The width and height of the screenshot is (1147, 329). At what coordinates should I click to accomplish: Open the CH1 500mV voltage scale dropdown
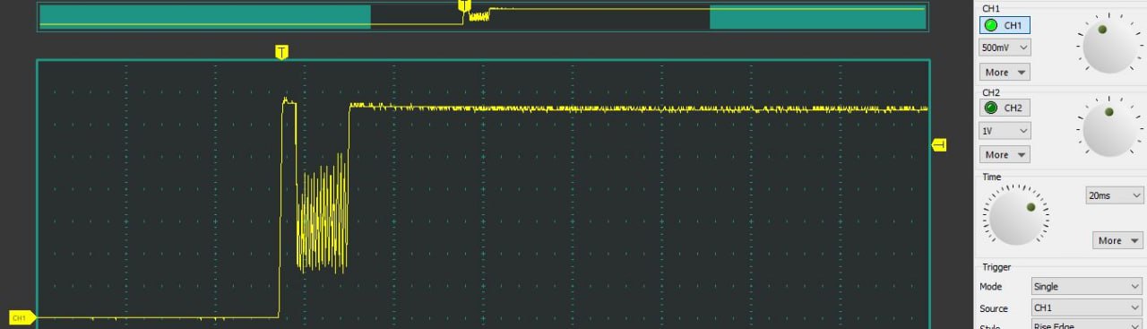[x=1005, y=47]
